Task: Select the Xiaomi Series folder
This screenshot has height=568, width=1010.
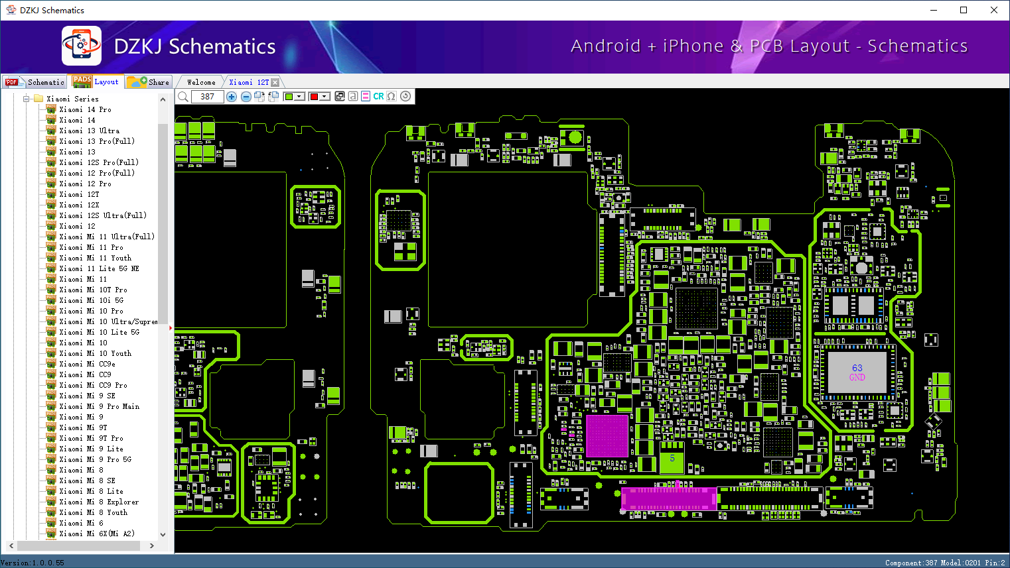Action: click(x=72, y=99)
